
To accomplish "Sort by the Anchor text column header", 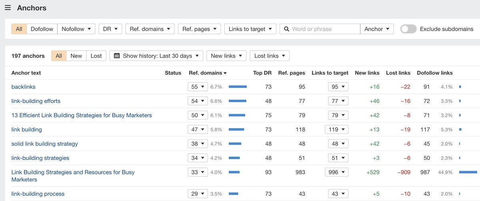I will [26, 73].
